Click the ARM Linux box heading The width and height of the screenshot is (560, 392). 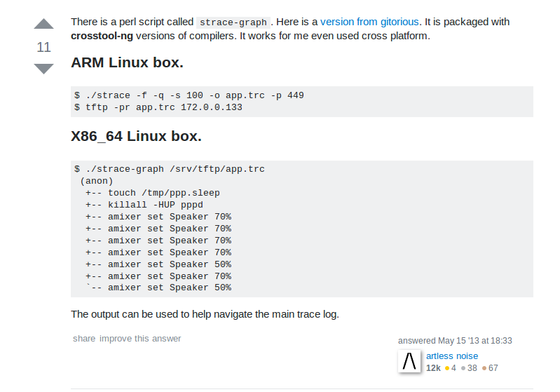coord(127,62)
